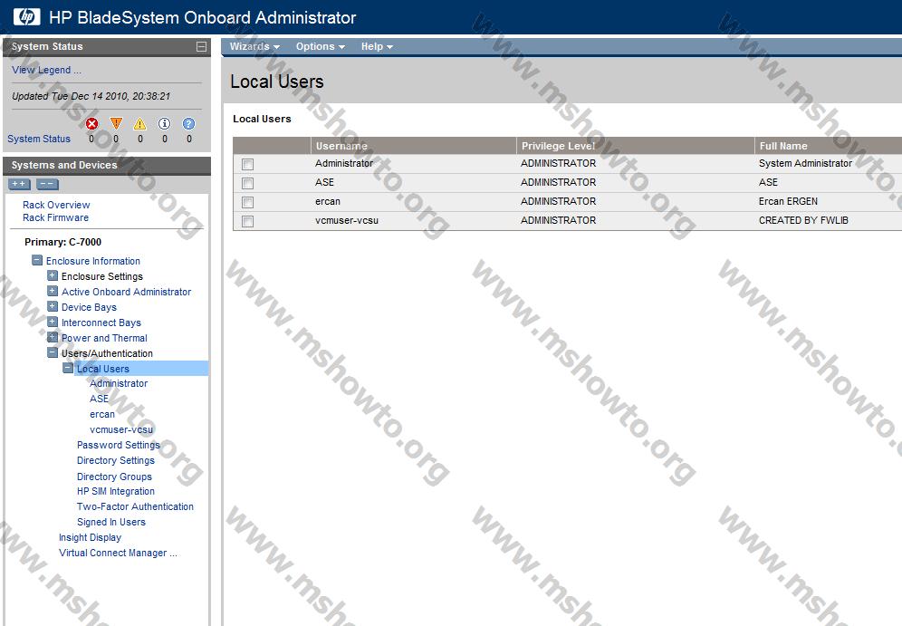The height and width of the screenshot is (626, 902).
Task: Expand the Device Bays tree node
Action: tap(53, 306)
